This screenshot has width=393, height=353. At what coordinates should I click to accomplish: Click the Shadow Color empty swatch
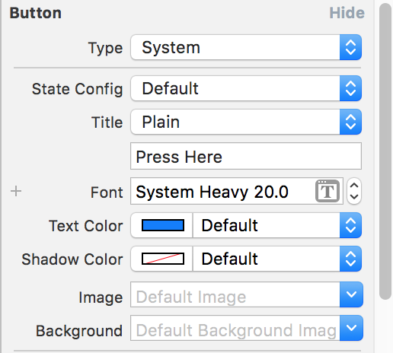pos(163,259)
